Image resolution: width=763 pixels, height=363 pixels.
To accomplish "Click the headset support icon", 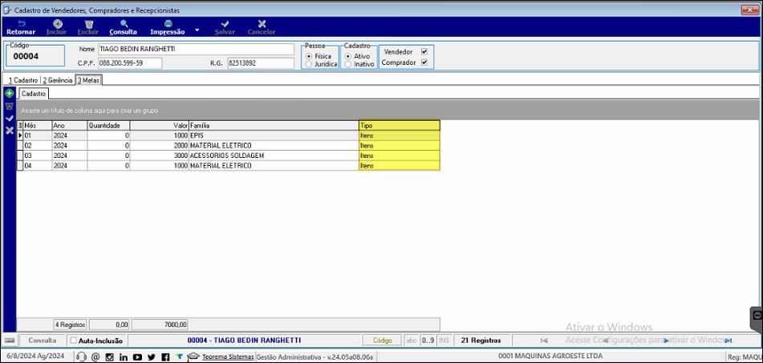I will pyautogui.click(x=82, y=357).
